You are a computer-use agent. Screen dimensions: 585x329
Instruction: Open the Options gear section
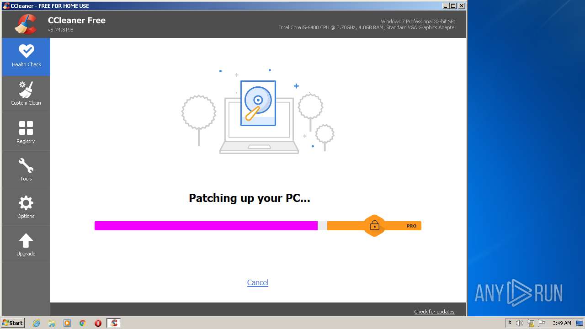click(26, 207)
